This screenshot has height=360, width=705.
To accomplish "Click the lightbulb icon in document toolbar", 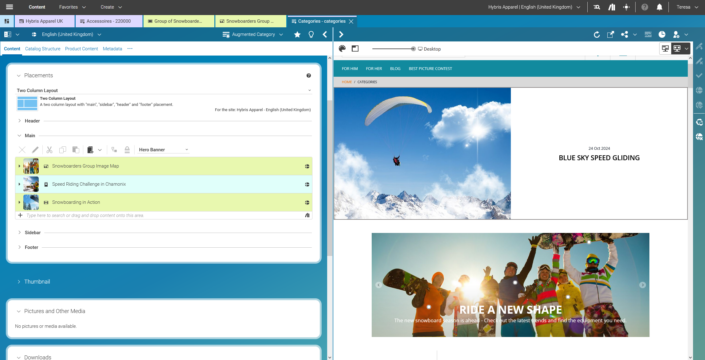I will (x=311, y=35).
